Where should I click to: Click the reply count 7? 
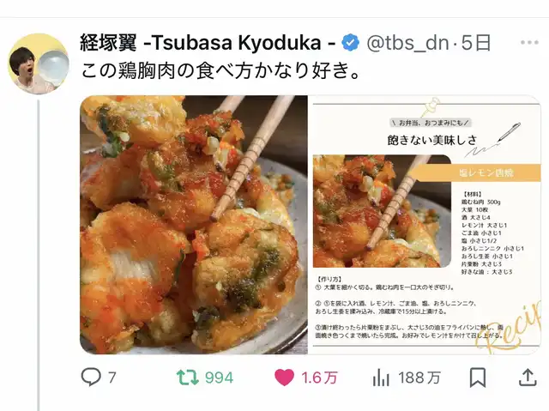[112, 378]
